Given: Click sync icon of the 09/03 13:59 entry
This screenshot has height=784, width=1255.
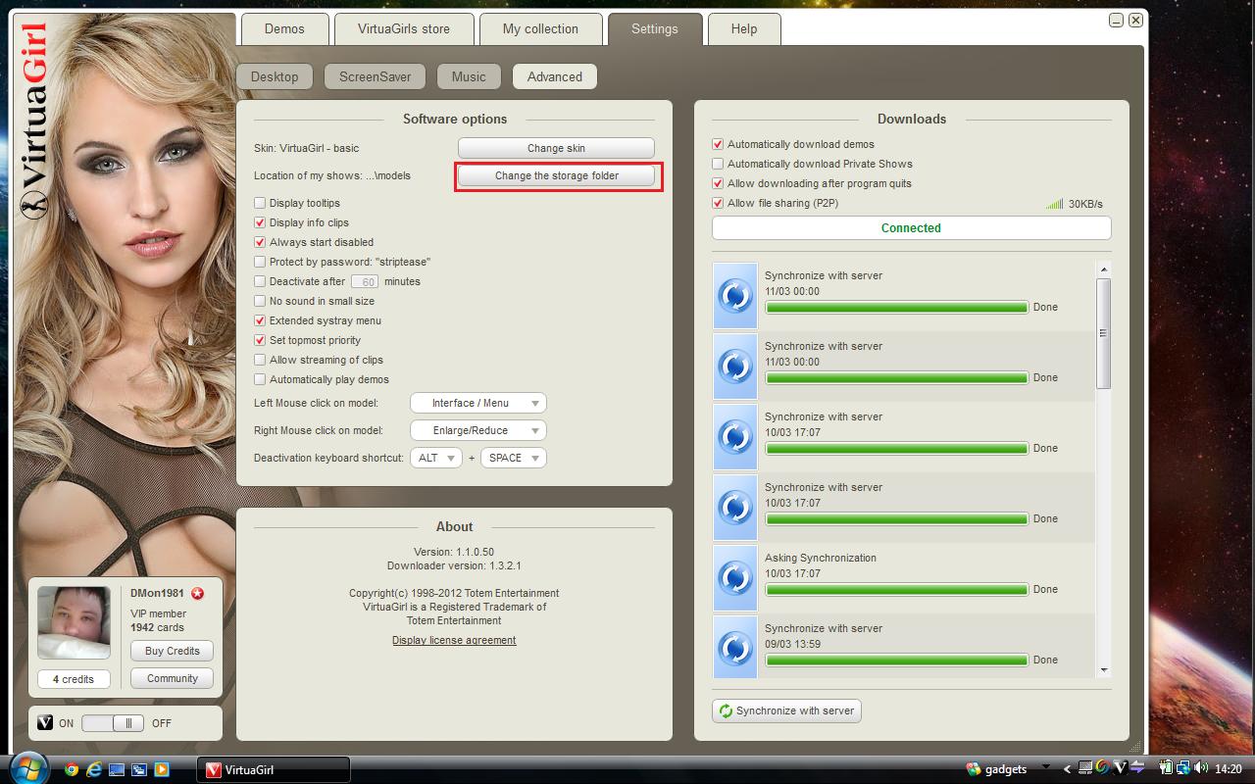Looking at the screenshot, I should [734, 648].
